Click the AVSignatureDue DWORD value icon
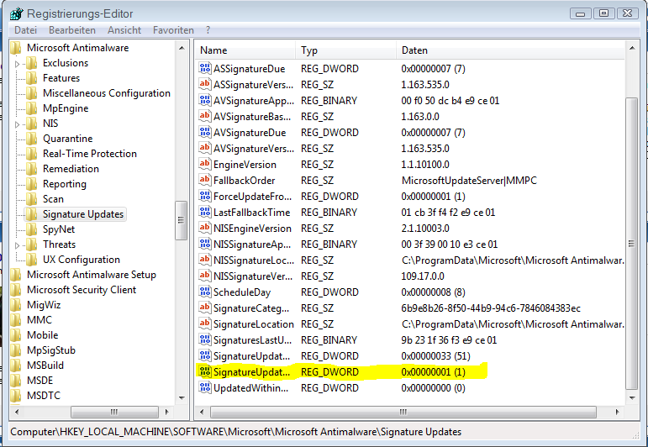The height and width of the screenshot is (447, 648). [204, 132]
